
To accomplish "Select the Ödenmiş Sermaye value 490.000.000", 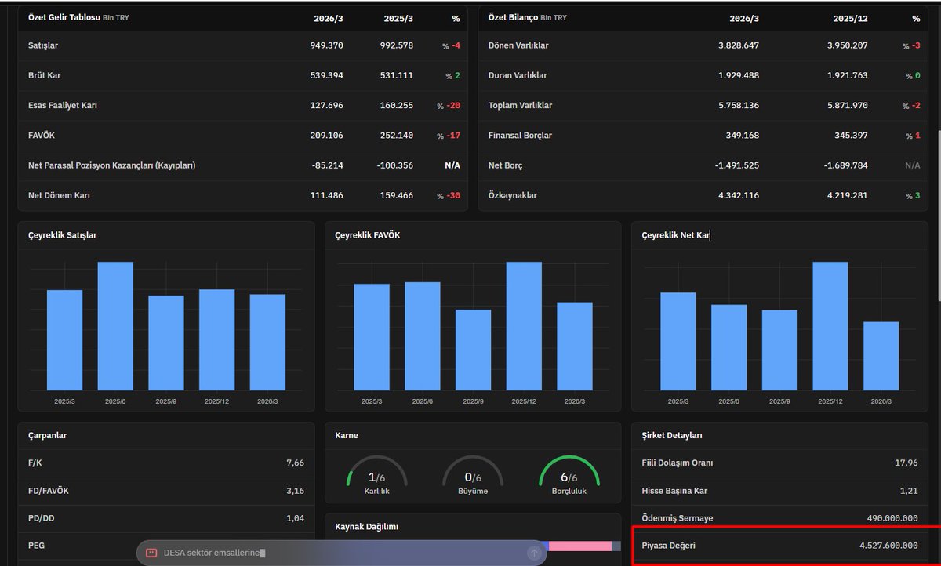I will [x=894, y=518].
